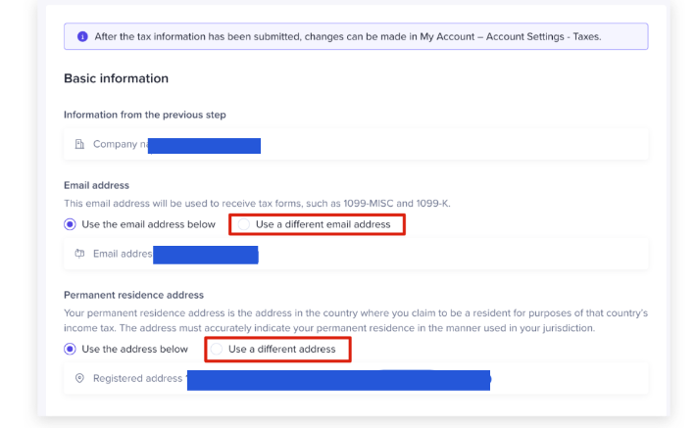
Task: Click "Information from the previous step" label
Action: (x=145, y=115)
